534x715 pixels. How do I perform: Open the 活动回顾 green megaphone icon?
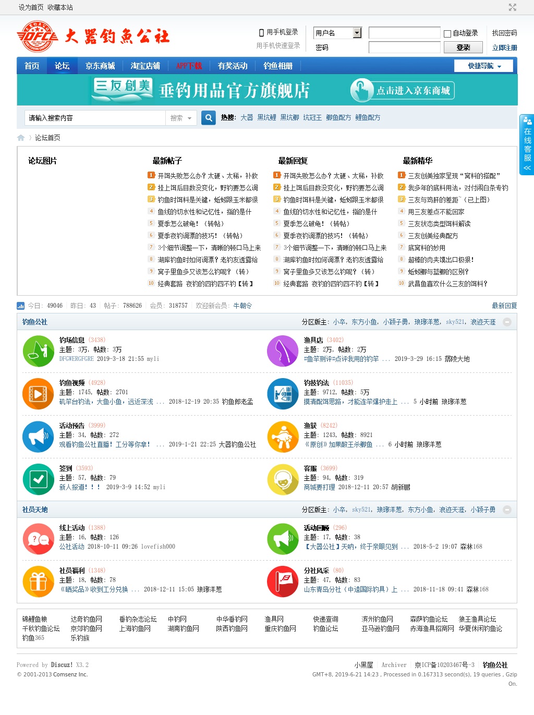pos(283,539)
